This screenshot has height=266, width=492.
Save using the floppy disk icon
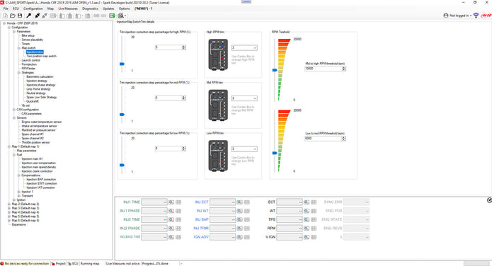[x=20, y=16]
